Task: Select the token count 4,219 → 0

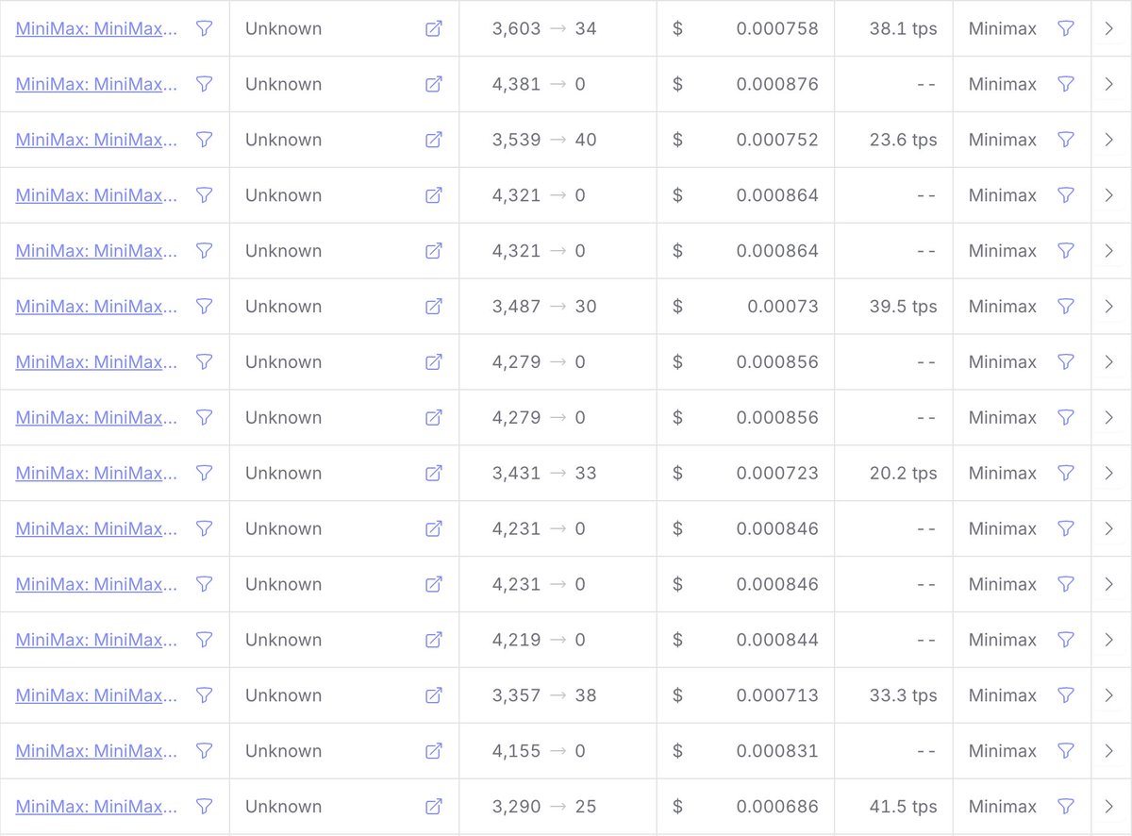Action: pyautogui.click(x=539, y=640)
